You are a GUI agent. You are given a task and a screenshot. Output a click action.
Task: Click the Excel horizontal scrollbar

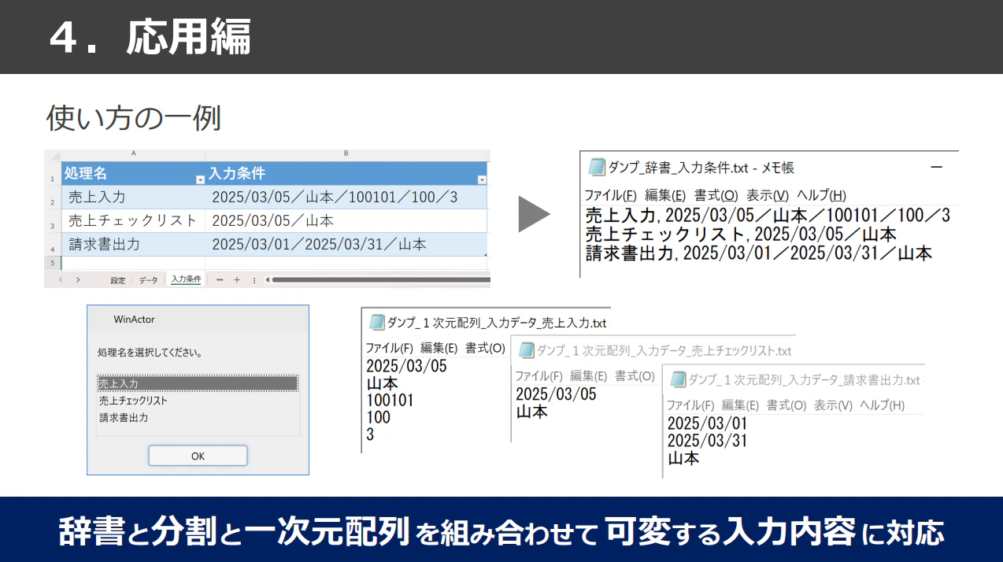381,279
